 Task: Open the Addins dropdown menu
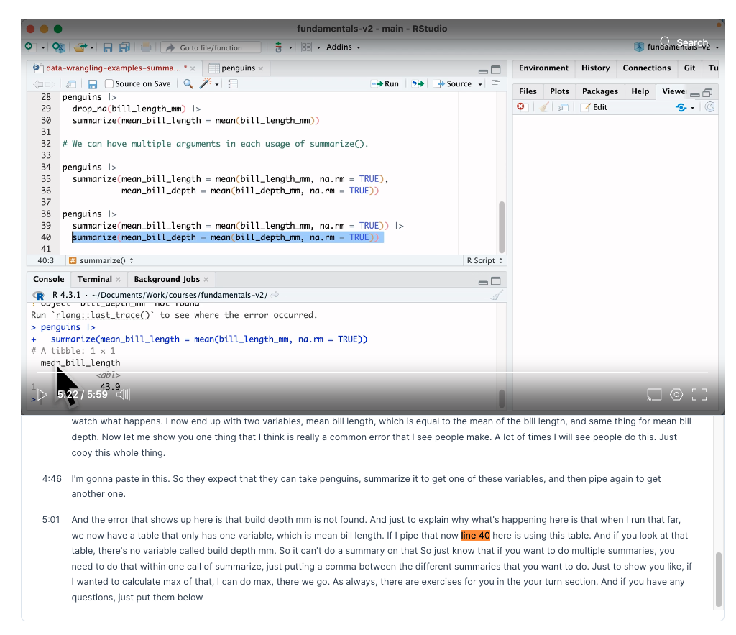[x=344, y=47]
